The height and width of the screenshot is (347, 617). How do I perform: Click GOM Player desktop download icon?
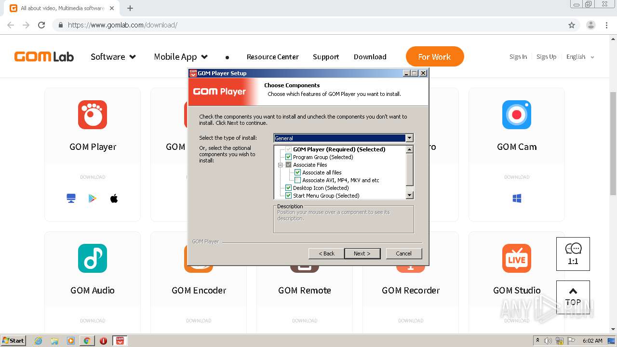71,199
